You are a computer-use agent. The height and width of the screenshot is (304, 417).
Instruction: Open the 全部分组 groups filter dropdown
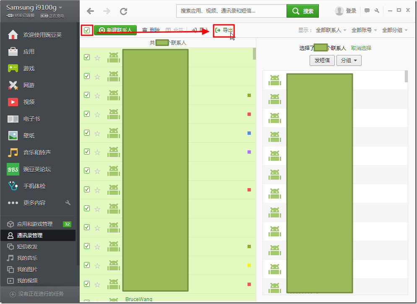point(395,30)
